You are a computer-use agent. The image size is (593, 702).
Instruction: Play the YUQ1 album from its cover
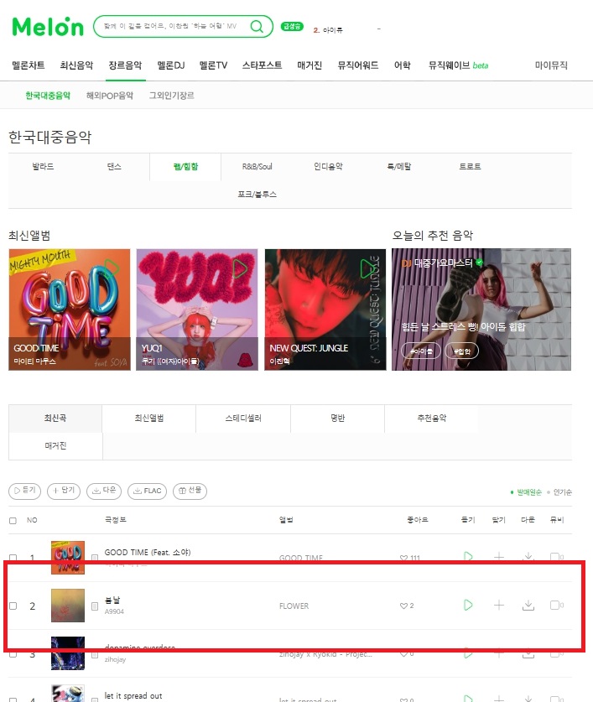point(240,268)
